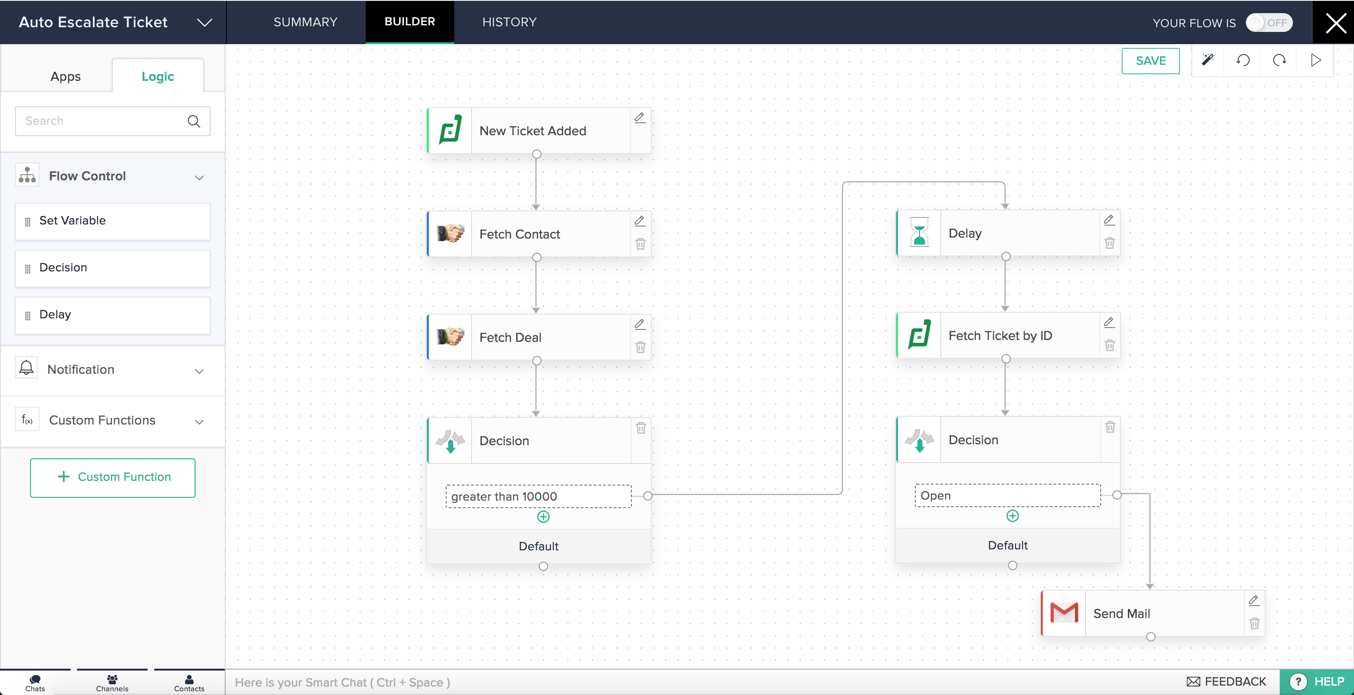Switch to the SUMMARY tab
This screenshot has width=1354, height=695.
pyautogui.click(x=305, y=22)
